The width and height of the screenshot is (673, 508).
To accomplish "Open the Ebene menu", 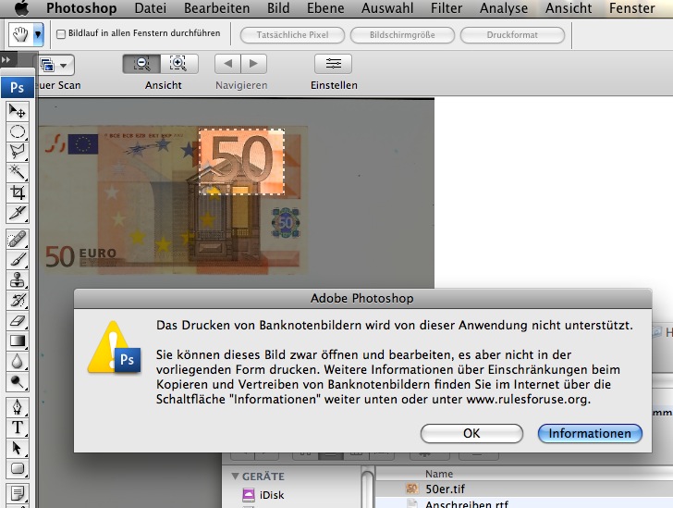I will coord(325,8).
